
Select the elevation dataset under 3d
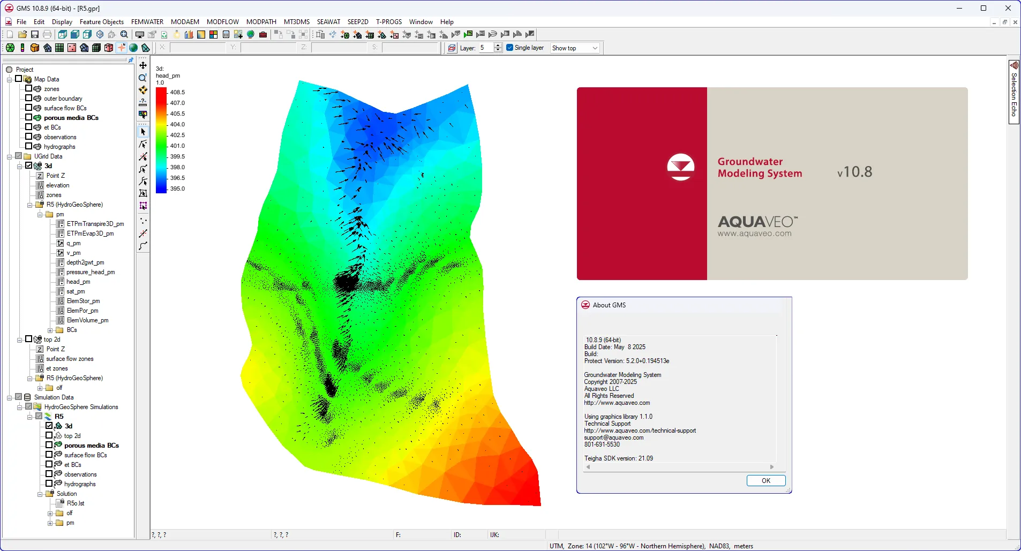click(57, 185)
